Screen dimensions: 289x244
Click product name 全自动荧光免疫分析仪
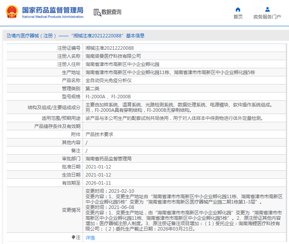108,81
